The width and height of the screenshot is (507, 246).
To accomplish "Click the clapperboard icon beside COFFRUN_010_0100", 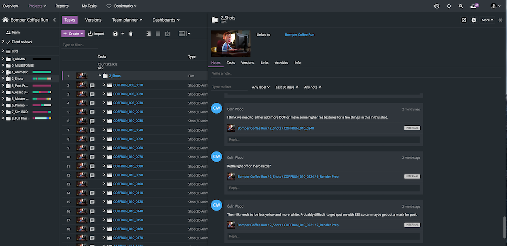I will (x=110, y=184).
